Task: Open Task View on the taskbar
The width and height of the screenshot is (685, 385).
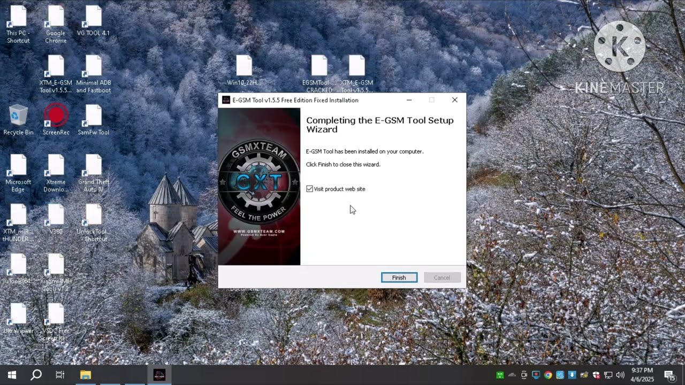Action: (x=60, y=375)
